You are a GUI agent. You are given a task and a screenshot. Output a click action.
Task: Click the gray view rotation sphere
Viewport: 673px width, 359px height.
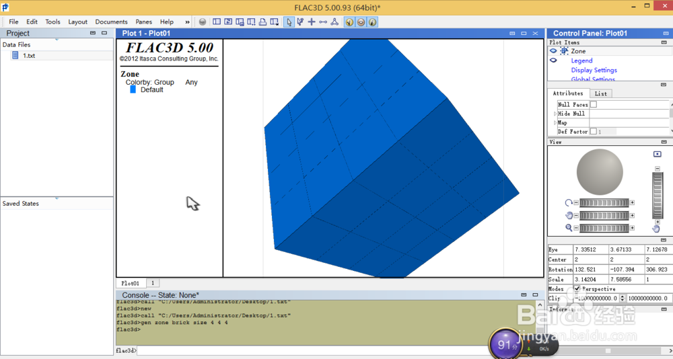pyautogui.click(x=600, y=172)
